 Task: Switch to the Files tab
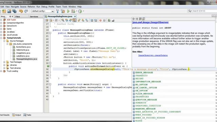(18, 17)
